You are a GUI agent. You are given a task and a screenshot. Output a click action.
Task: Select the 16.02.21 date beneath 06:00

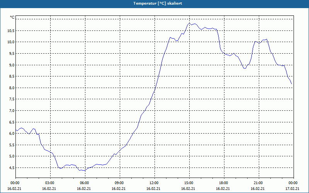coord(84,188)
